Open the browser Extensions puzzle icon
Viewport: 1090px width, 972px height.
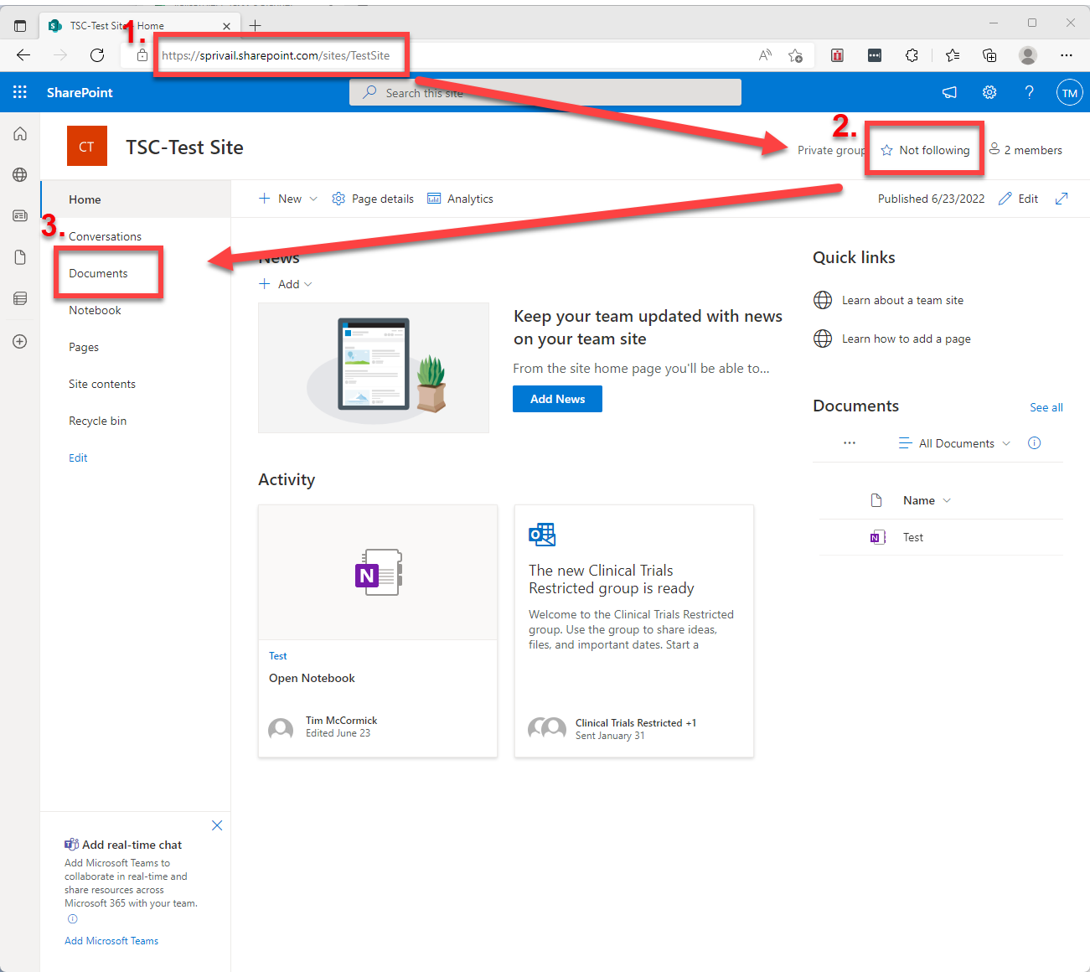[912, 55]
